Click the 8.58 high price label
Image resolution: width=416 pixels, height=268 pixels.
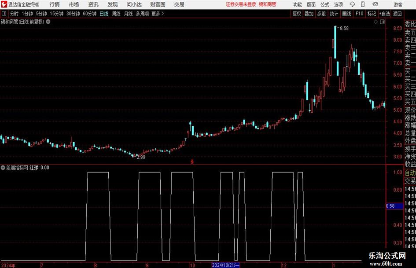pos(344,29)
